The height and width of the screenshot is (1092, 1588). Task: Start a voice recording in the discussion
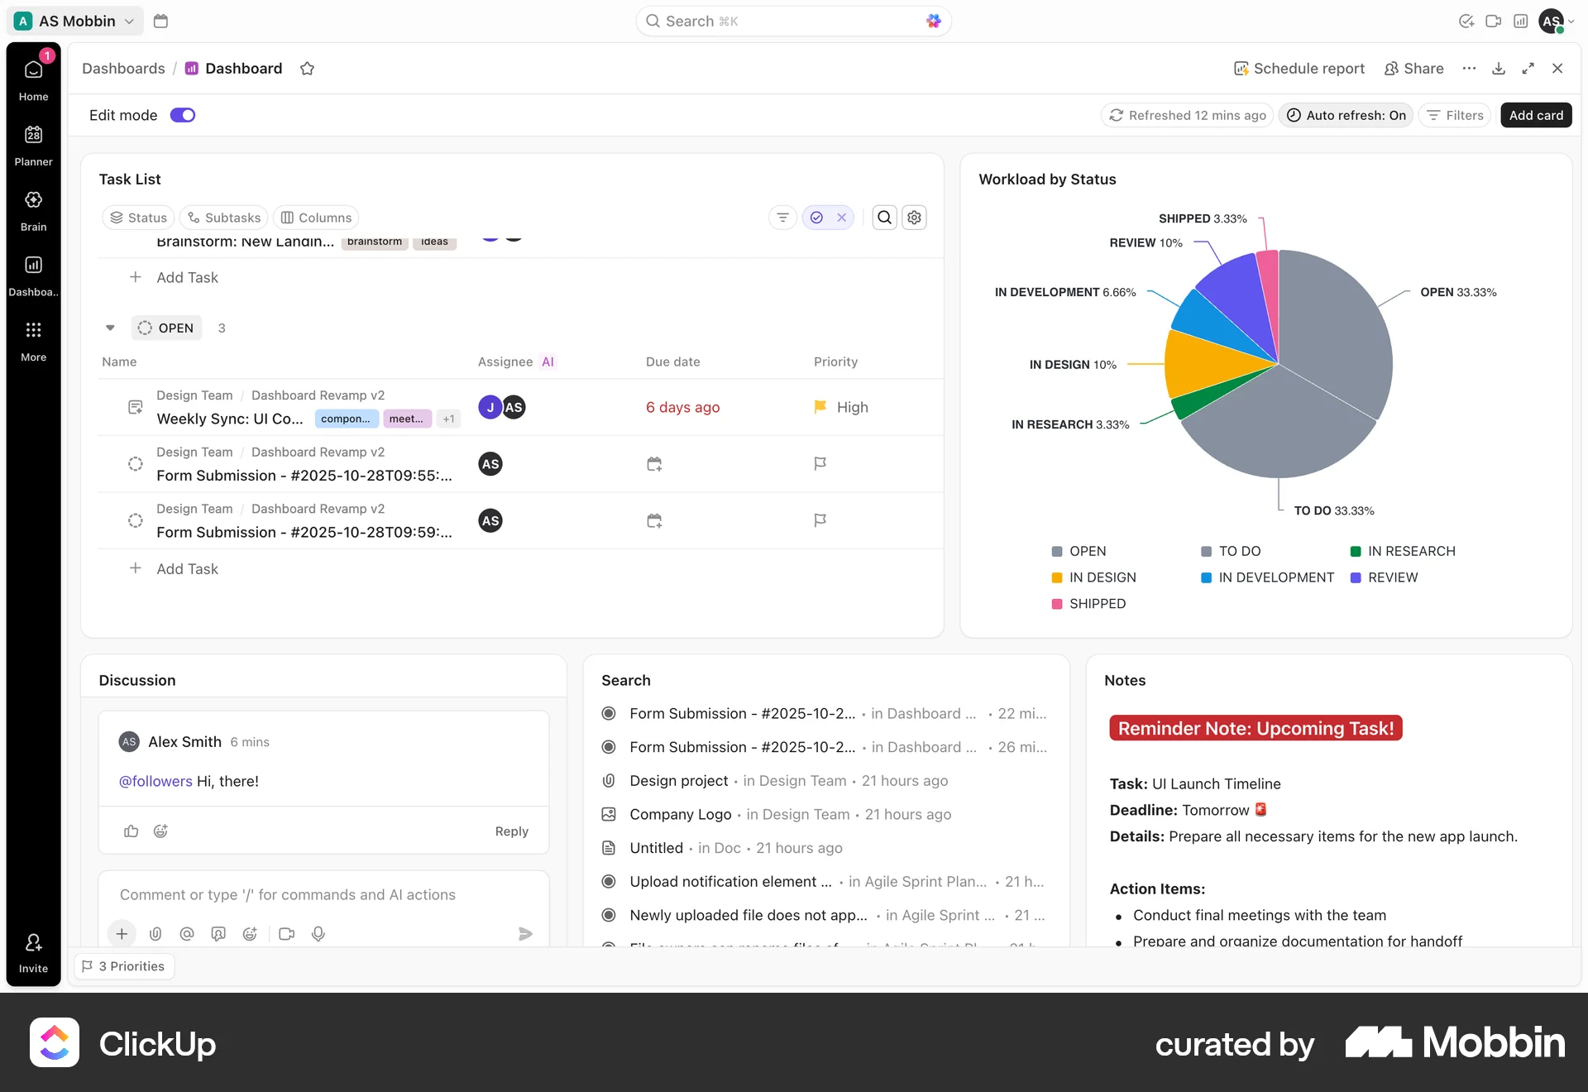(318, 934)
